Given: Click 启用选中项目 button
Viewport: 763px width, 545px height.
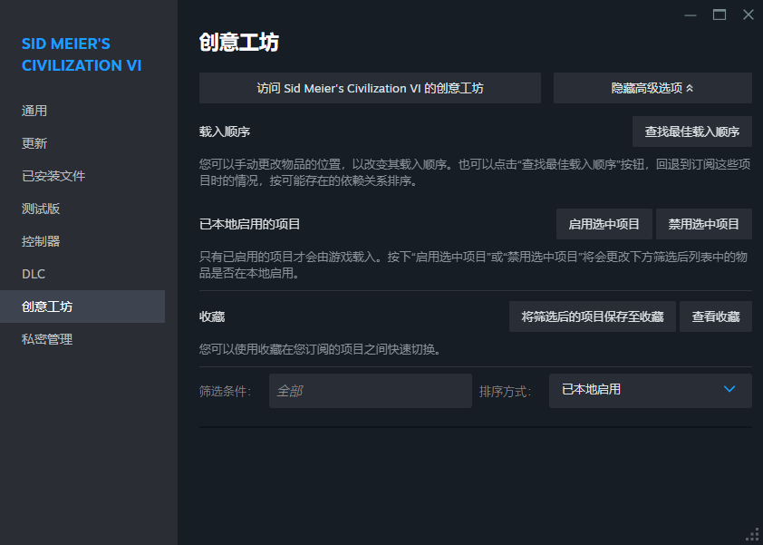Looking at the screenshot, I should tap(604, 224).
